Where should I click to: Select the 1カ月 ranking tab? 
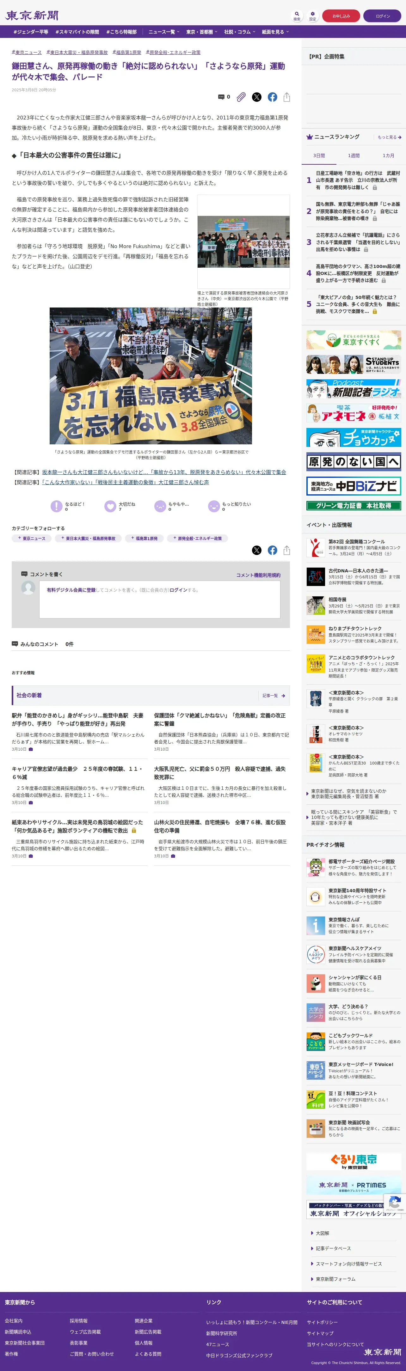388,155
